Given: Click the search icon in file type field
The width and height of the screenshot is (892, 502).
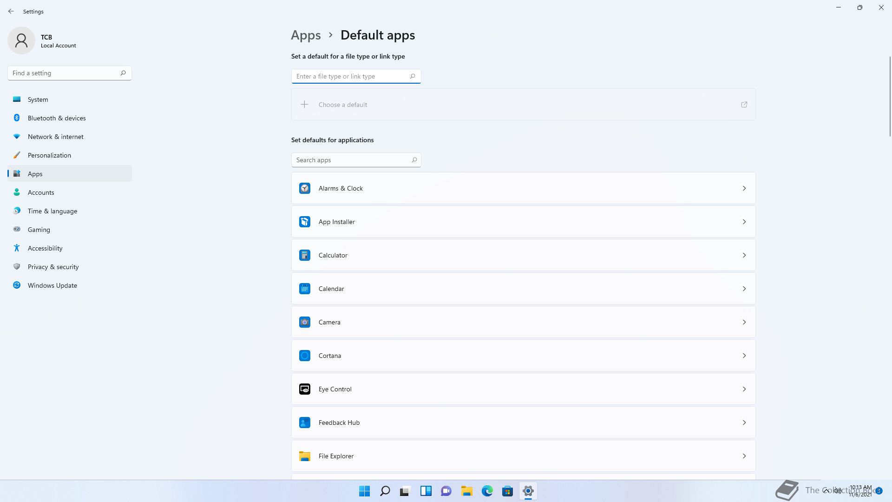Looking at the screenshot, I should click(413, 76).
